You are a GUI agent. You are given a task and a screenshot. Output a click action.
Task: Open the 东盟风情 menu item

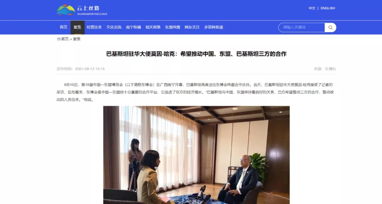tap(173, 27)
